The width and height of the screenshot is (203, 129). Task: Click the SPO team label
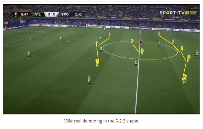pos(65,14)
